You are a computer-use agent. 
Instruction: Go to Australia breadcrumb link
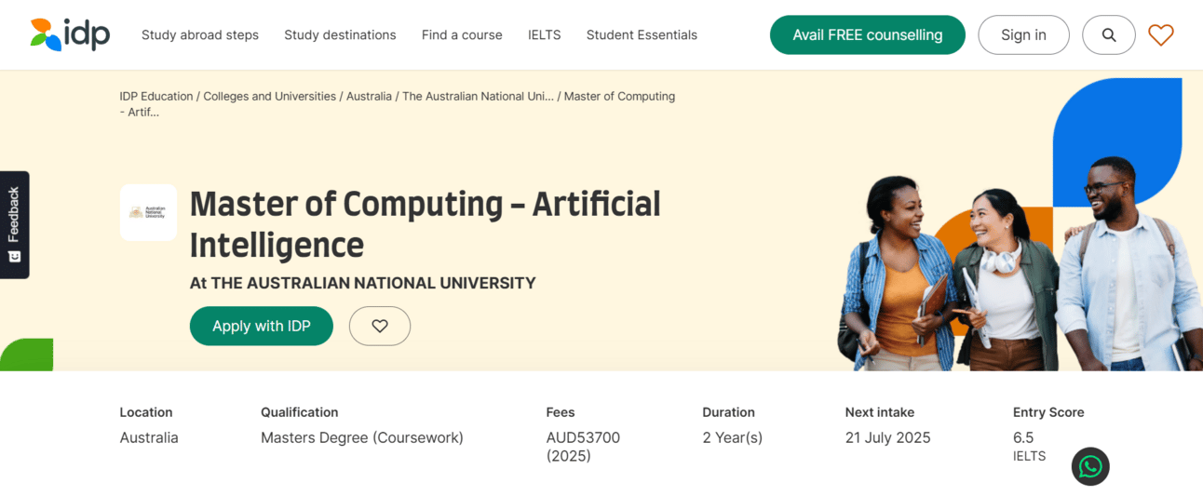369,96
